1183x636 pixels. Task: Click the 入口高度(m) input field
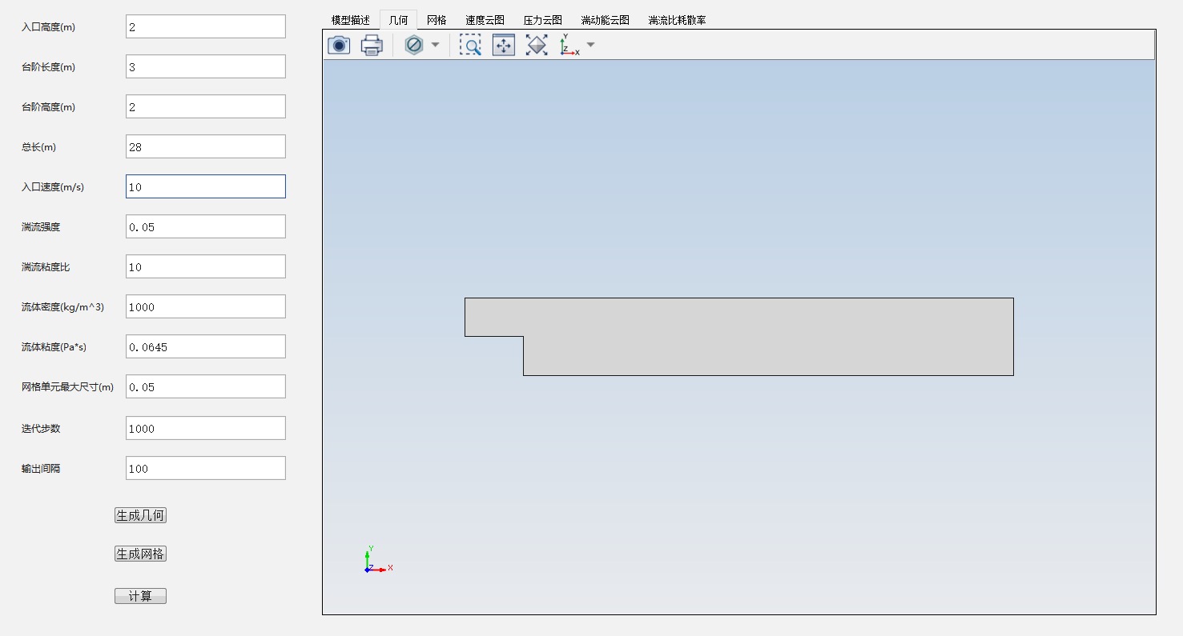tap(206, 26)
